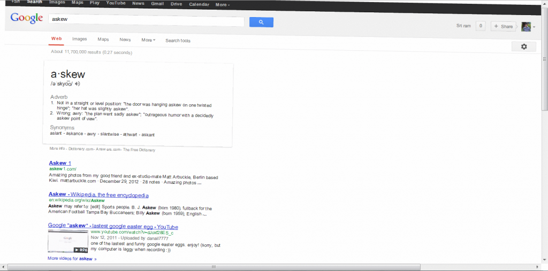Expand the More dropdown under search box
The image size is (548, 271).
(148, 40)
